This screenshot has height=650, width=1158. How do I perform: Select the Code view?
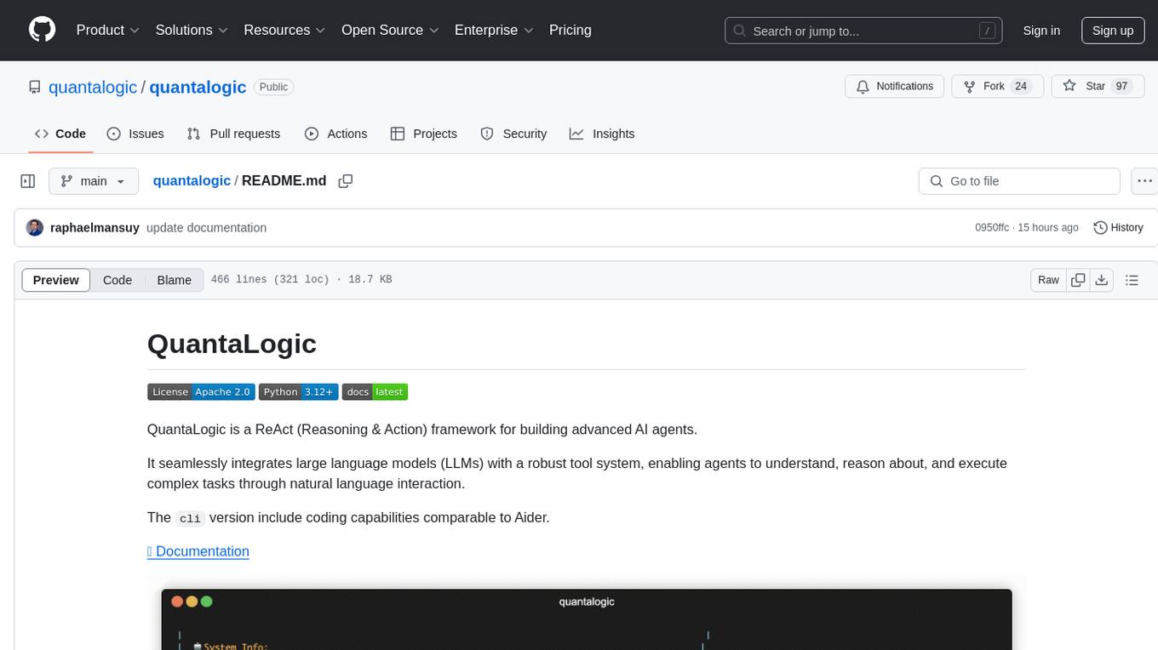pos(118,280)
